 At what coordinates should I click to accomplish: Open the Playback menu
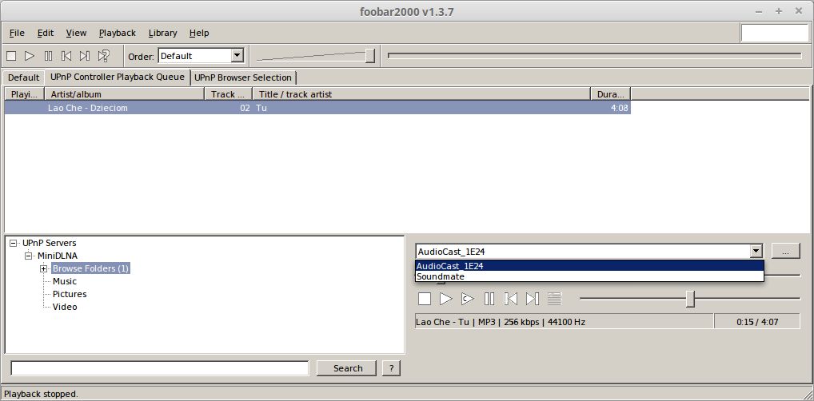point(118,33)
